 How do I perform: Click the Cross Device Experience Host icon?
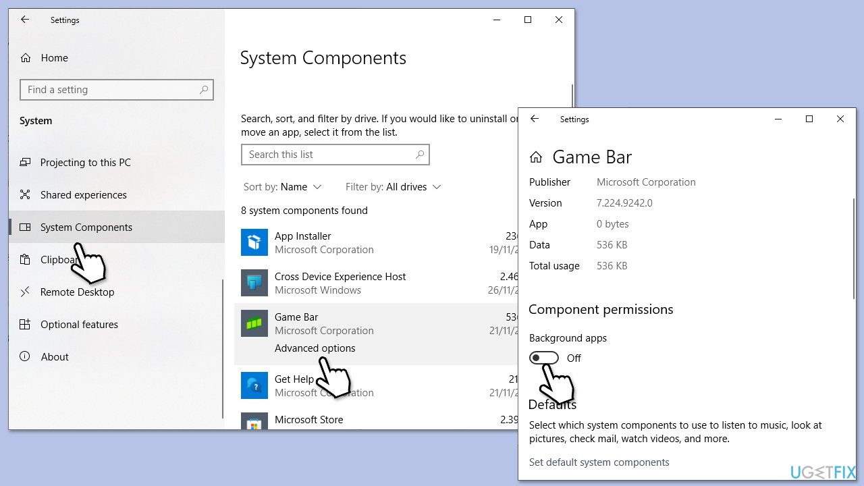click(254, 283)
